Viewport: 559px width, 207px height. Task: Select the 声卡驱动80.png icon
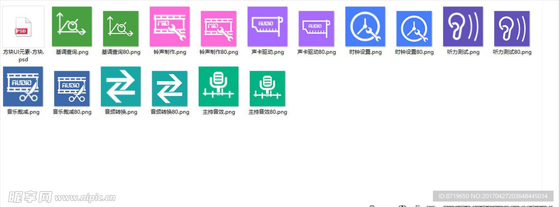point(316,28)
